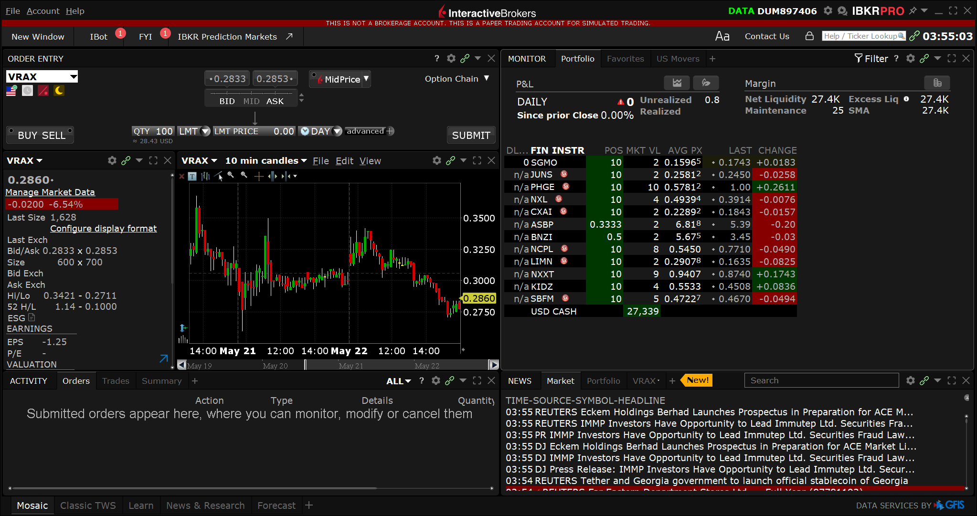Open the MidPrice dropdown arrow
The height and width of the screenshot is (516, 977).
pyautogui.click(x=366, y=78)
